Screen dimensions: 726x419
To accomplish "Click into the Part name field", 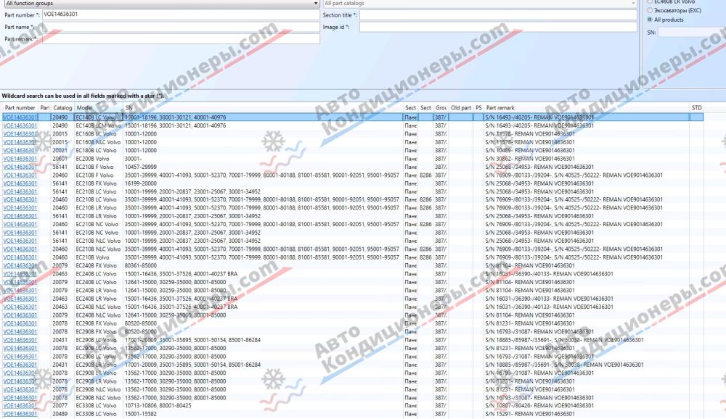I will click(x=181, y=27).
